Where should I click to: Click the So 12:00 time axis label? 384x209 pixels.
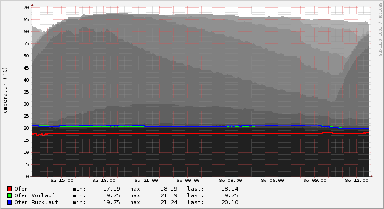pyautogui.click(x=357, y=181)
